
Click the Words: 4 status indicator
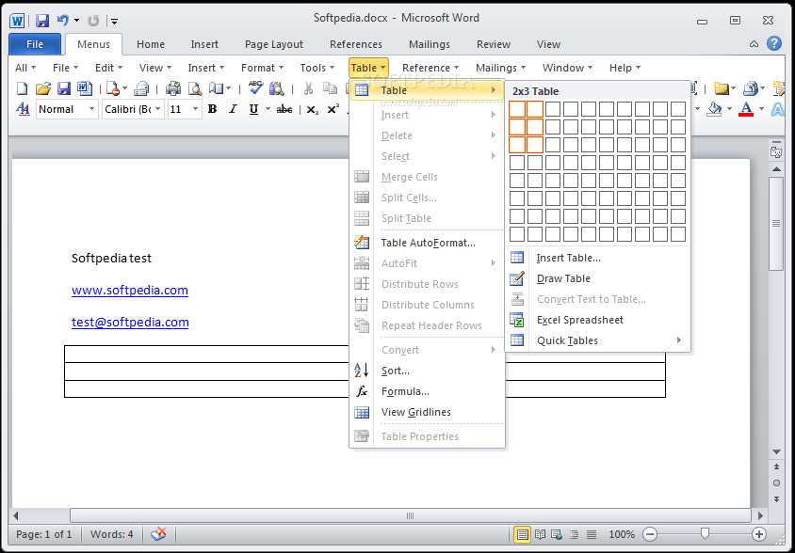click(111, 534)
